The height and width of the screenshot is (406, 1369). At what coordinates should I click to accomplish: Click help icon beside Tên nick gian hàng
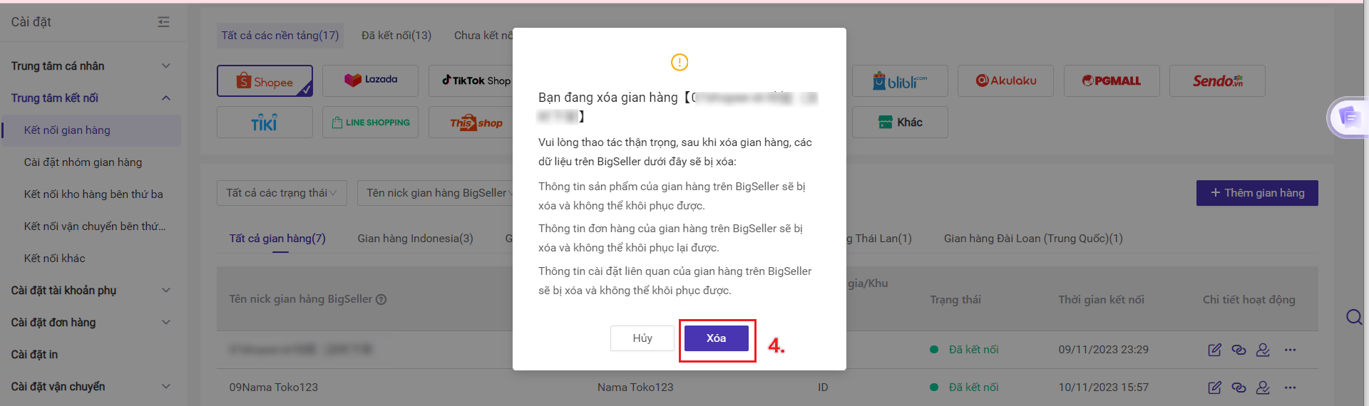click(x=381, y=299)
